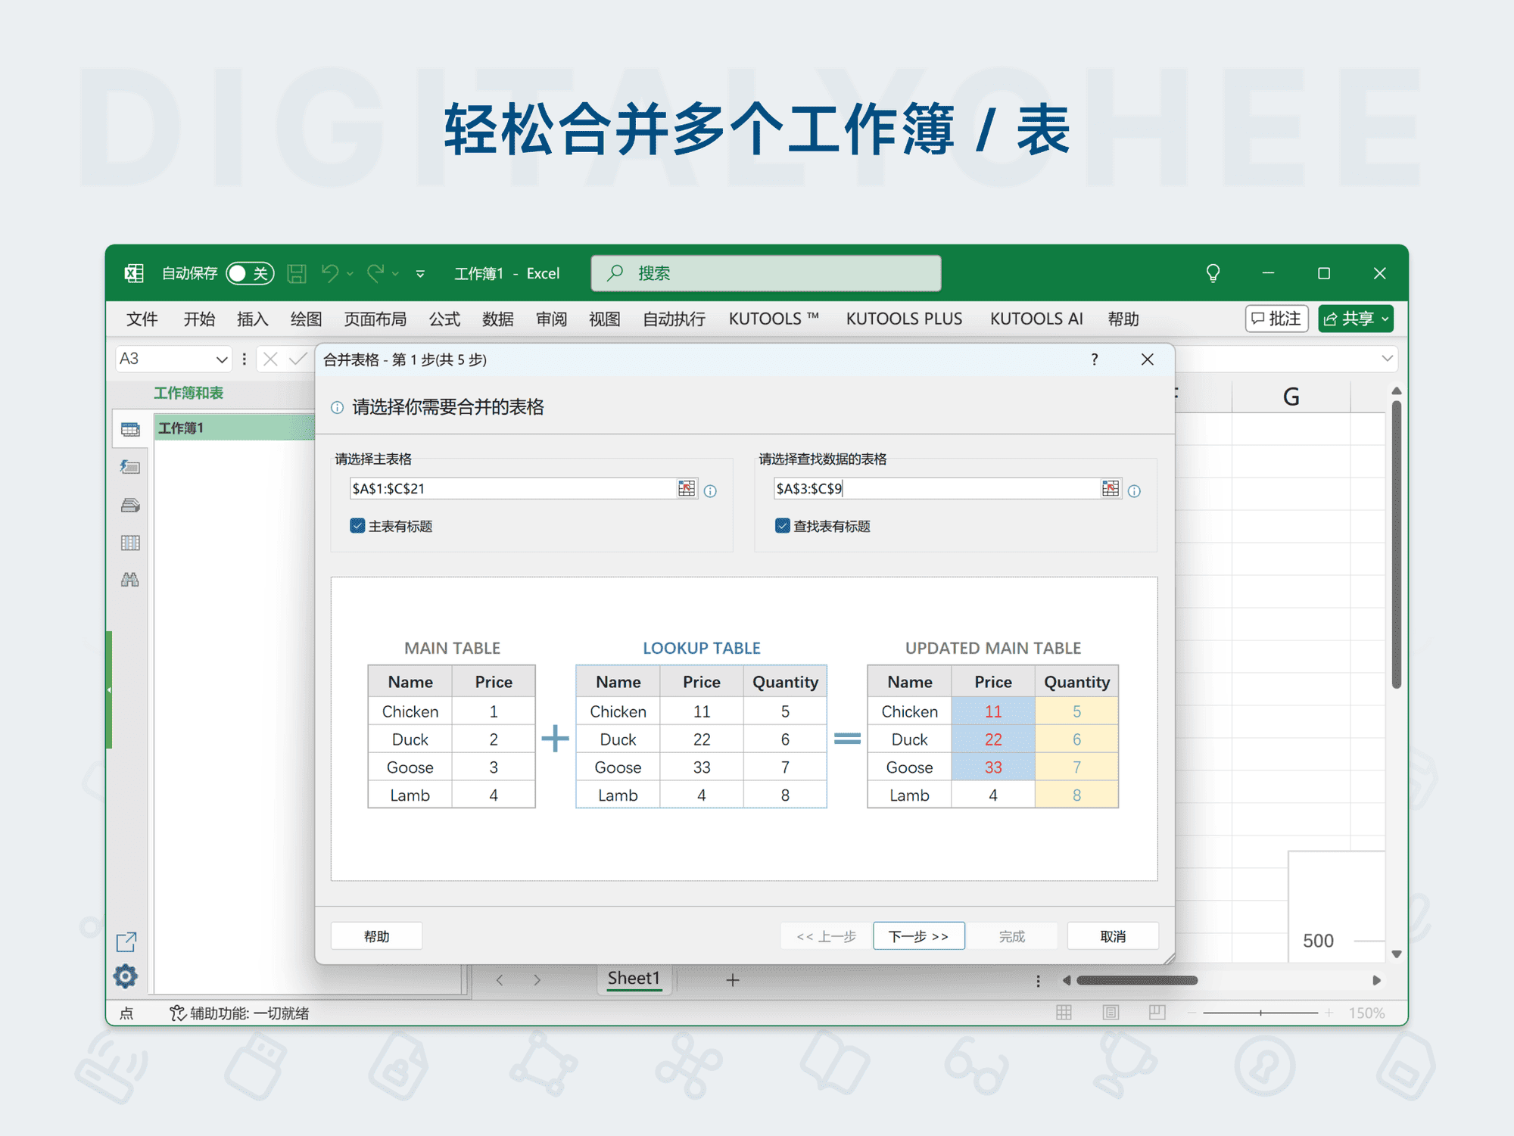Click the lightbulb tips icon

(1213, 273)
